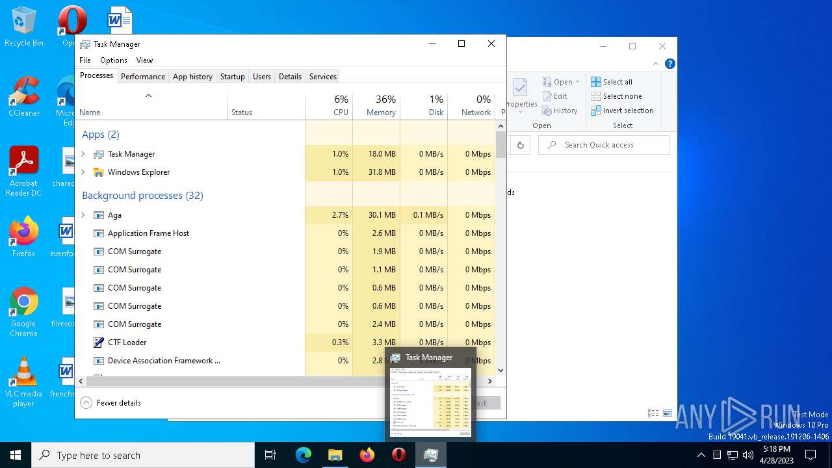Image resolution: width=832 pixels, height=468 pixels.
Task: Expand the Task Manager app row
Action: tap(83, 154)
